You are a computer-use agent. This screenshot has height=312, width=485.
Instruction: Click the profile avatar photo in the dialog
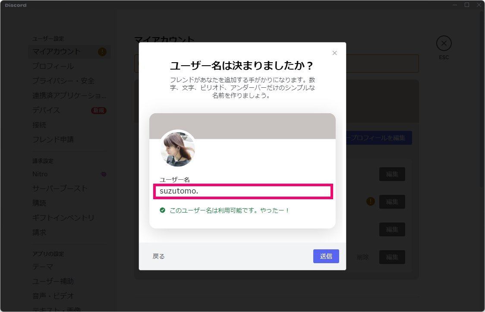[x=178, y=149]
